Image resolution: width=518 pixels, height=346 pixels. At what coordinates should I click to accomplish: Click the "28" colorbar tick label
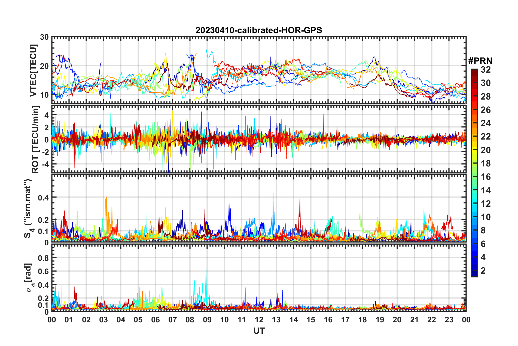pyautogui.click(x=486, y=97)
